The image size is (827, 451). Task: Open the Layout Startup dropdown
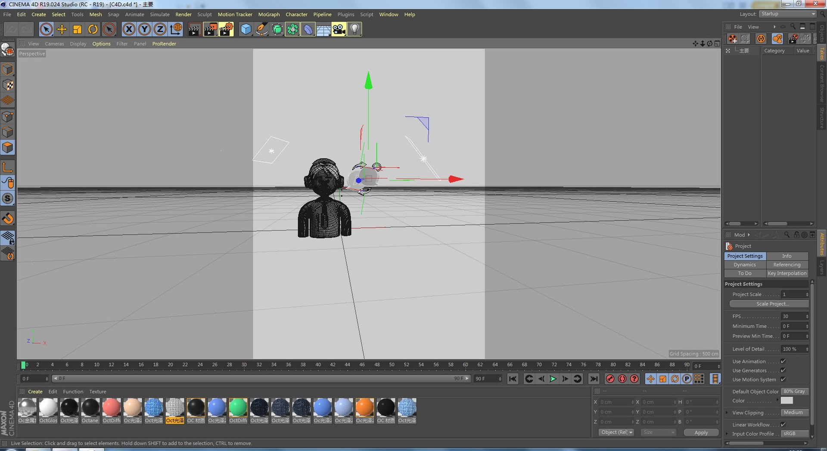click(x=788, y=14)
